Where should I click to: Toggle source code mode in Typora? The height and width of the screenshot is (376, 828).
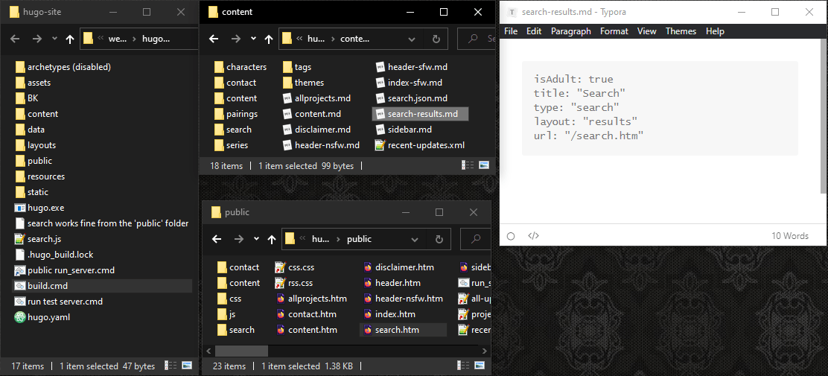(x=533, y=236)
